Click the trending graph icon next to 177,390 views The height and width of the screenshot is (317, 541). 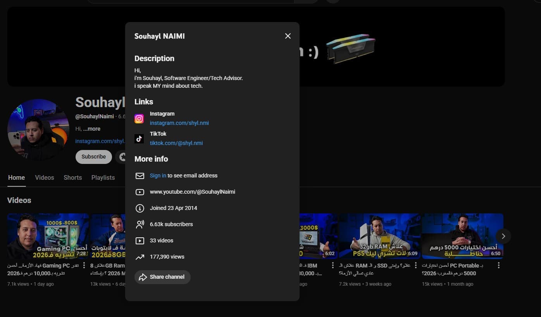click(x=140, y=256)
